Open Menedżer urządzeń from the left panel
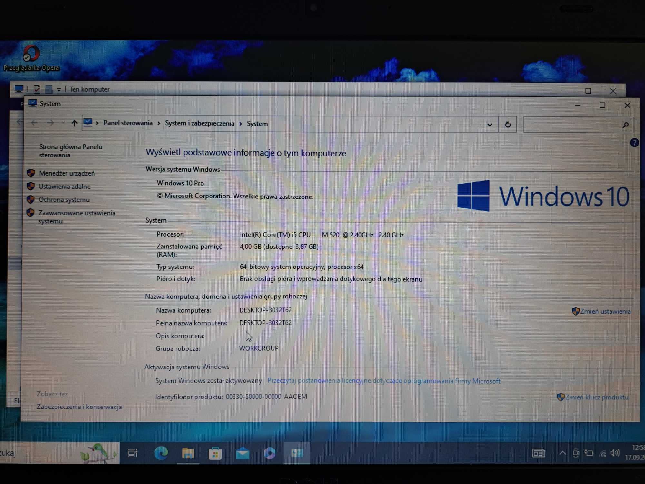This screenshot has width=645, height=484. click(x=67, y=173)
